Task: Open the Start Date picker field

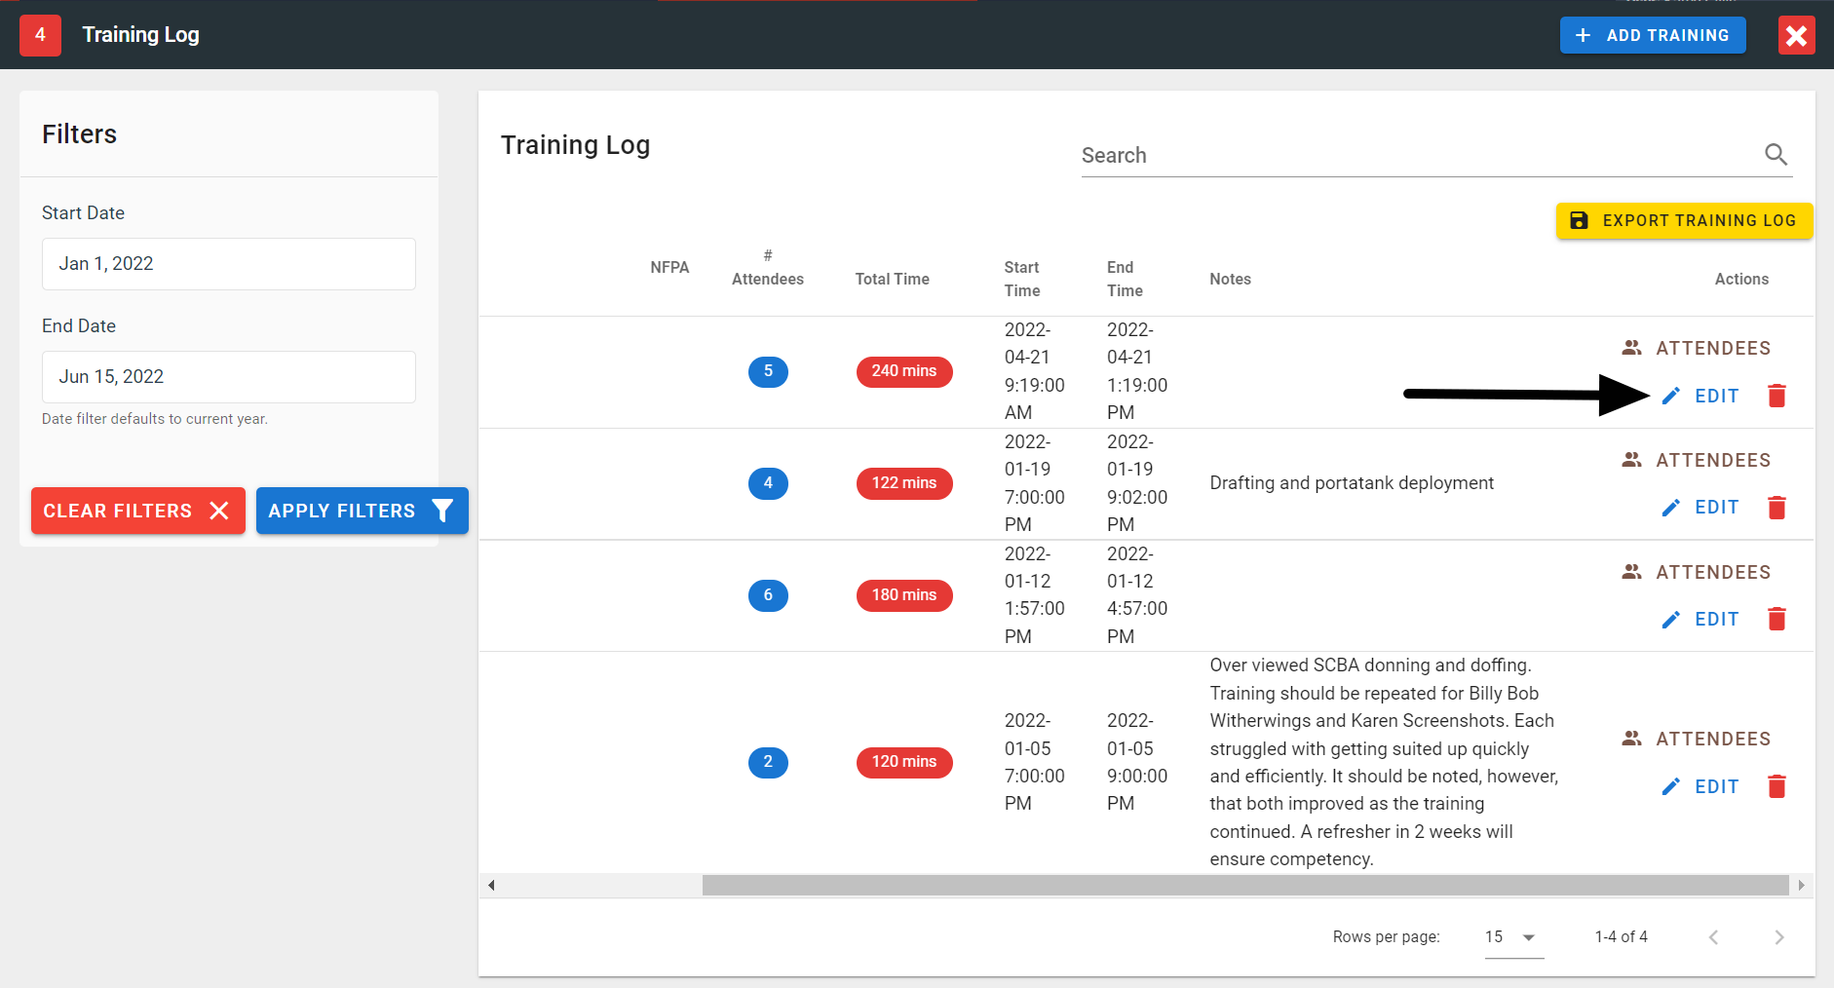Action: [x=229, y=264]
